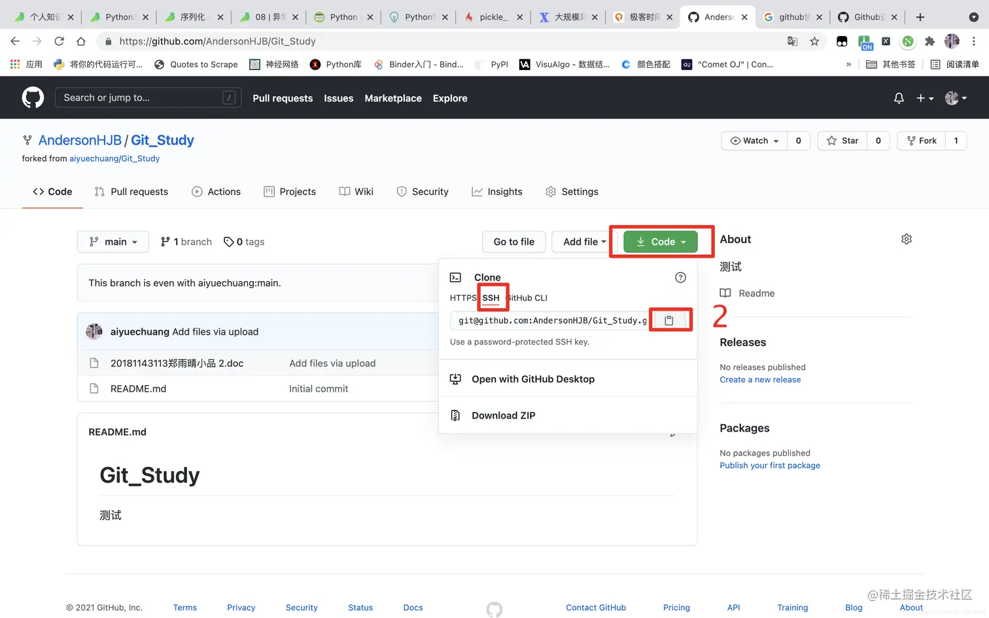This screenshot has height=618, width=989.
Task: Open the Publish your first package link
Action: coord(770,466)
